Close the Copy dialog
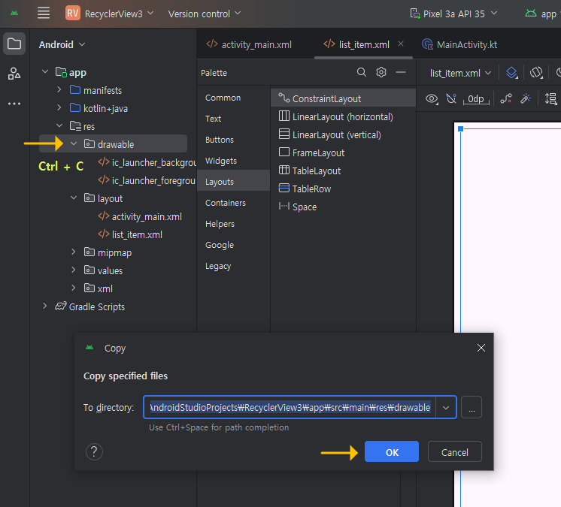The image size is (561, 507). [481, 348]
